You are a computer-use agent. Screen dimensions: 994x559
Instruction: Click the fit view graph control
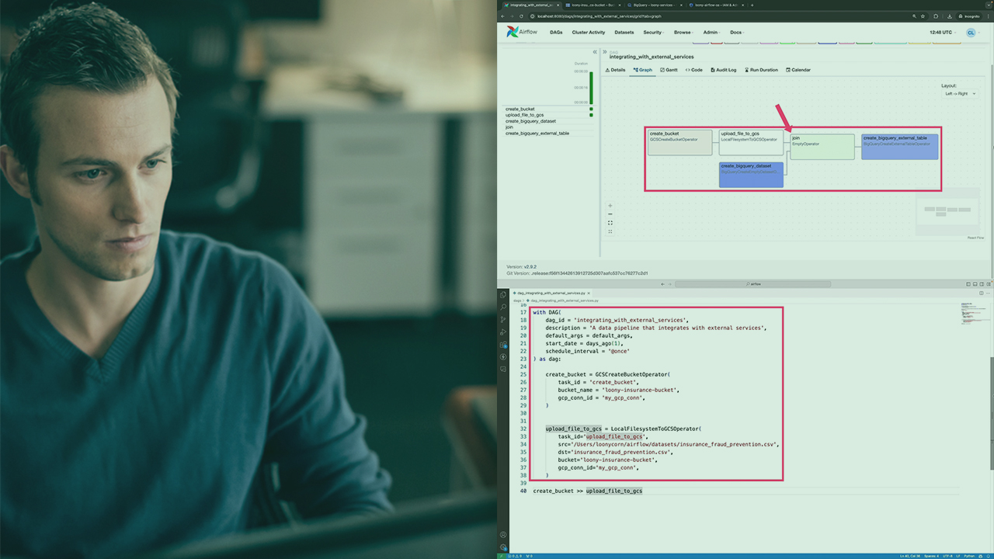coord(610,223)
